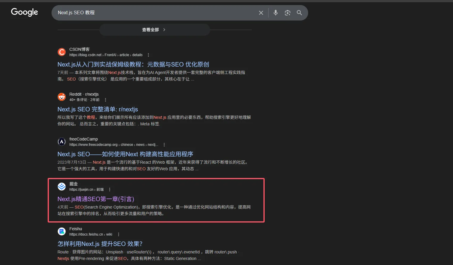This screenshot has height=265, width=453.
Task: Open 怎样利用Next.js 提升SEO 效果? result
Action: click(x=100, y=244)
